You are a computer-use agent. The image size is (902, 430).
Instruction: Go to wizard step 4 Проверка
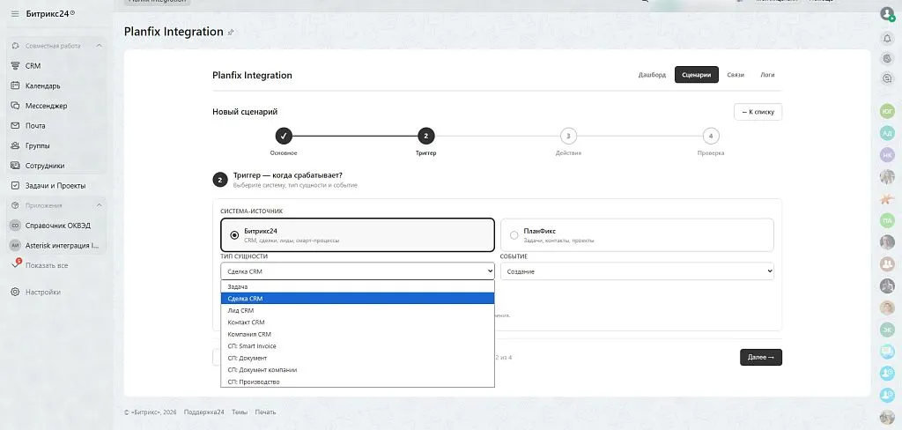[x=711, y=137]
